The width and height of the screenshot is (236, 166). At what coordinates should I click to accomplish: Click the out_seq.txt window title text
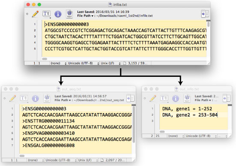click(72, 89)
